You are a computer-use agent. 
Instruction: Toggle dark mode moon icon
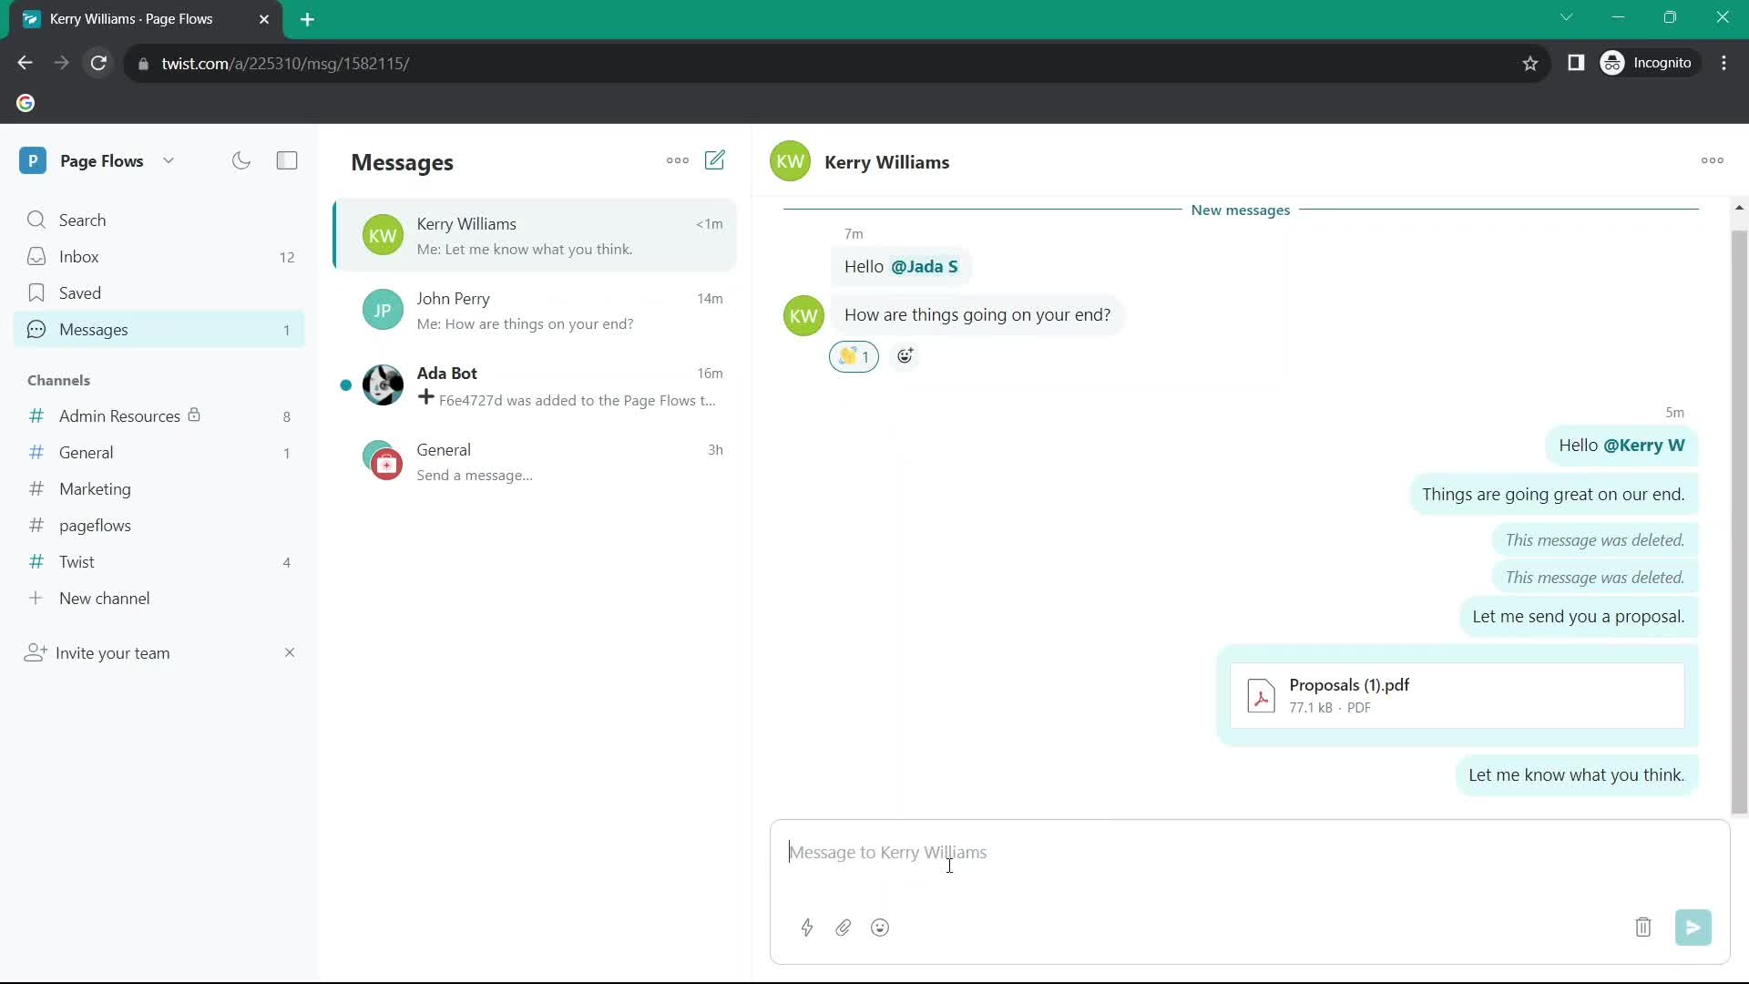(241, 161)
